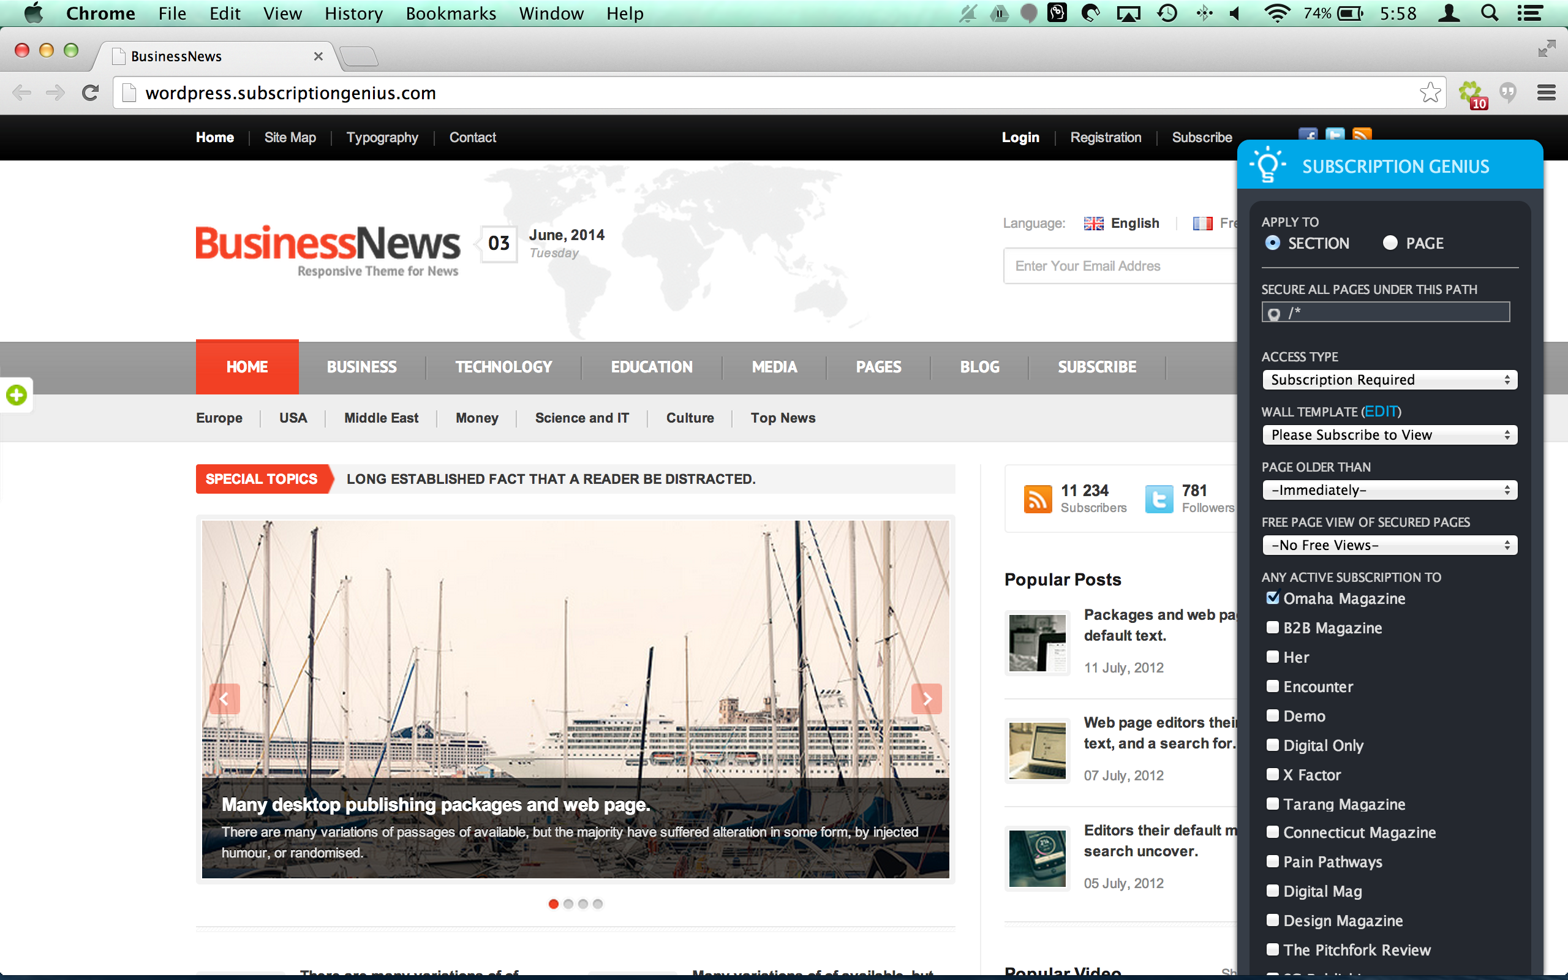Image resolution: width=1568 pixels, height=980 pixels.
Task: Click the Money subcategory link
Action: (x=477, y=418)
